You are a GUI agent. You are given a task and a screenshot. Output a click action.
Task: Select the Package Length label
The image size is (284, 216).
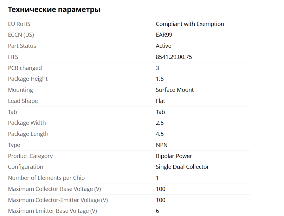(x=28, y=134)
